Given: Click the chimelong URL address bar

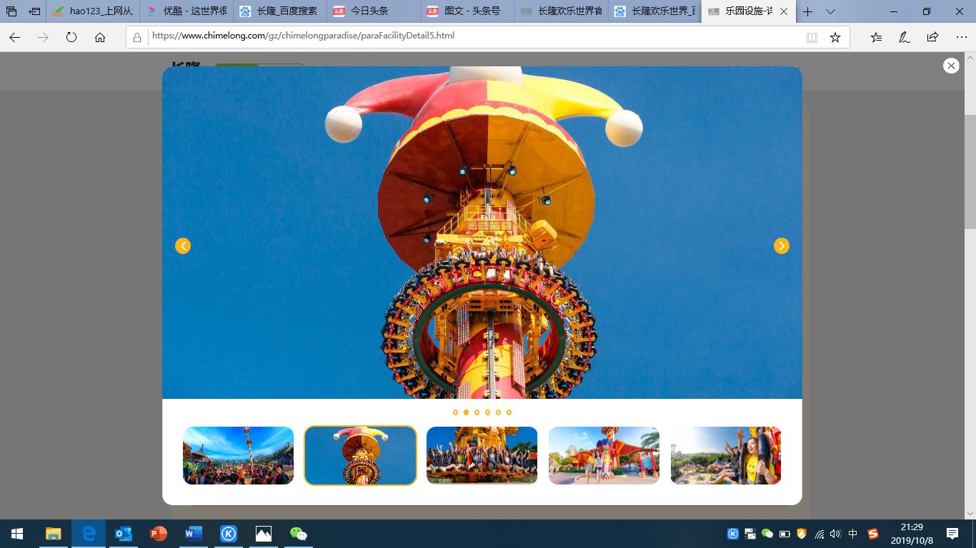Looking at the screenshot, I should pos(472,36).
